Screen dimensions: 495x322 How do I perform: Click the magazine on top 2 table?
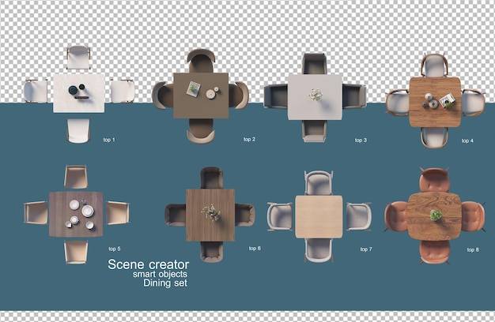pos(193,89)
